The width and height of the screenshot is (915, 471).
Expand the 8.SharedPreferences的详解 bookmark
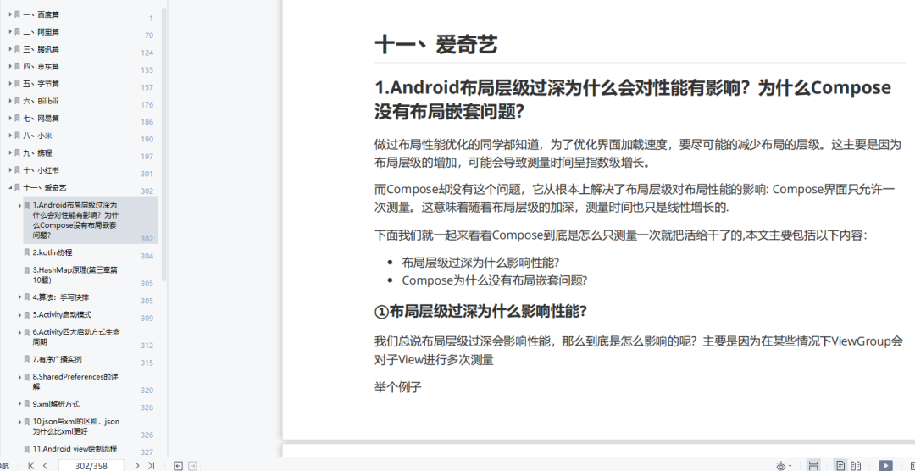coord(19,377)
